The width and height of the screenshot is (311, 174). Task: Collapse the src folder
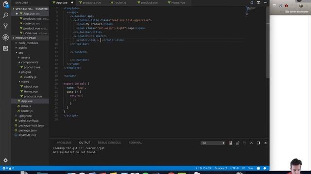point(20,53)
